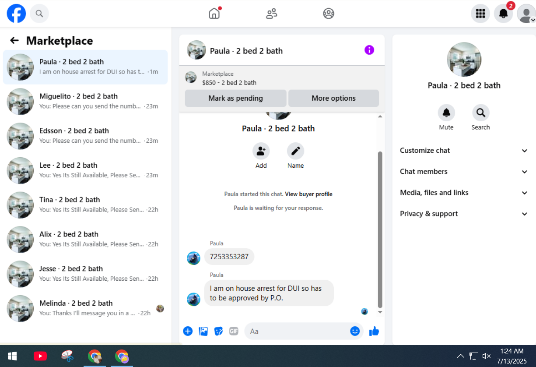Show hidden system tray icons chevron
Screen dimensions: 536x367
[x=460, y=356]
